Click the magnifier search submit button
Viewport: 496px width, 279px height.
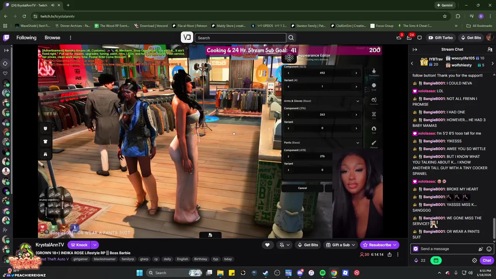[x=291, y=38]
